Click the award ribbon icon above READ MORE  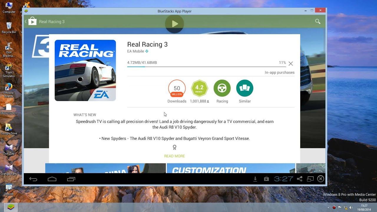[x=175, y=147]
